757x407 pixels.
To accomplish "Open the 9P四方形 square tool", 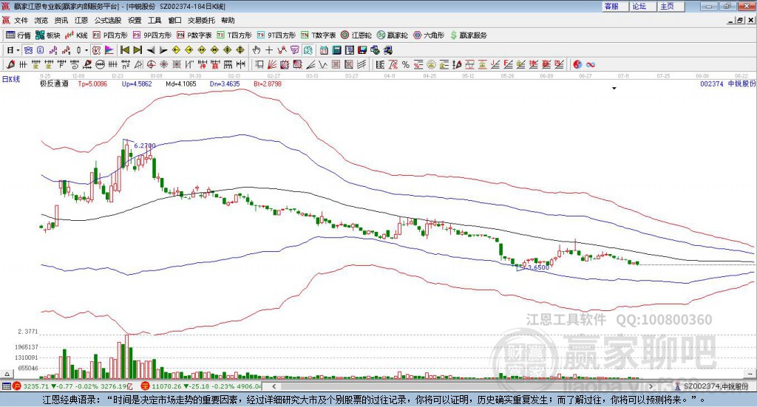I will point(152,35).
